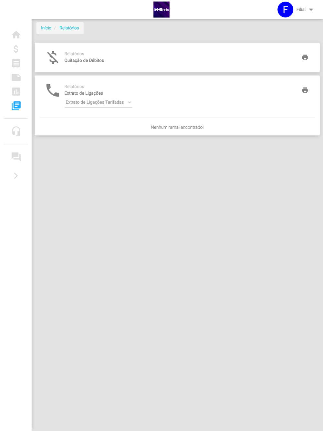This screenshot has width=323, height=431.
Task: Open the Home icon in sidebar
Action: (16, 35)
